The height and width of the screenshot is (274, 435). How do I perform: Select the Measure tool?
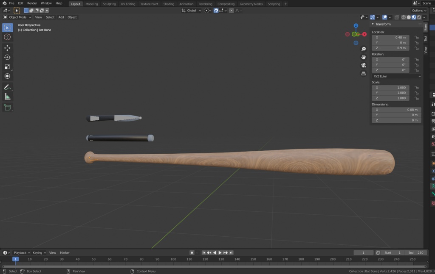[8, 97]
